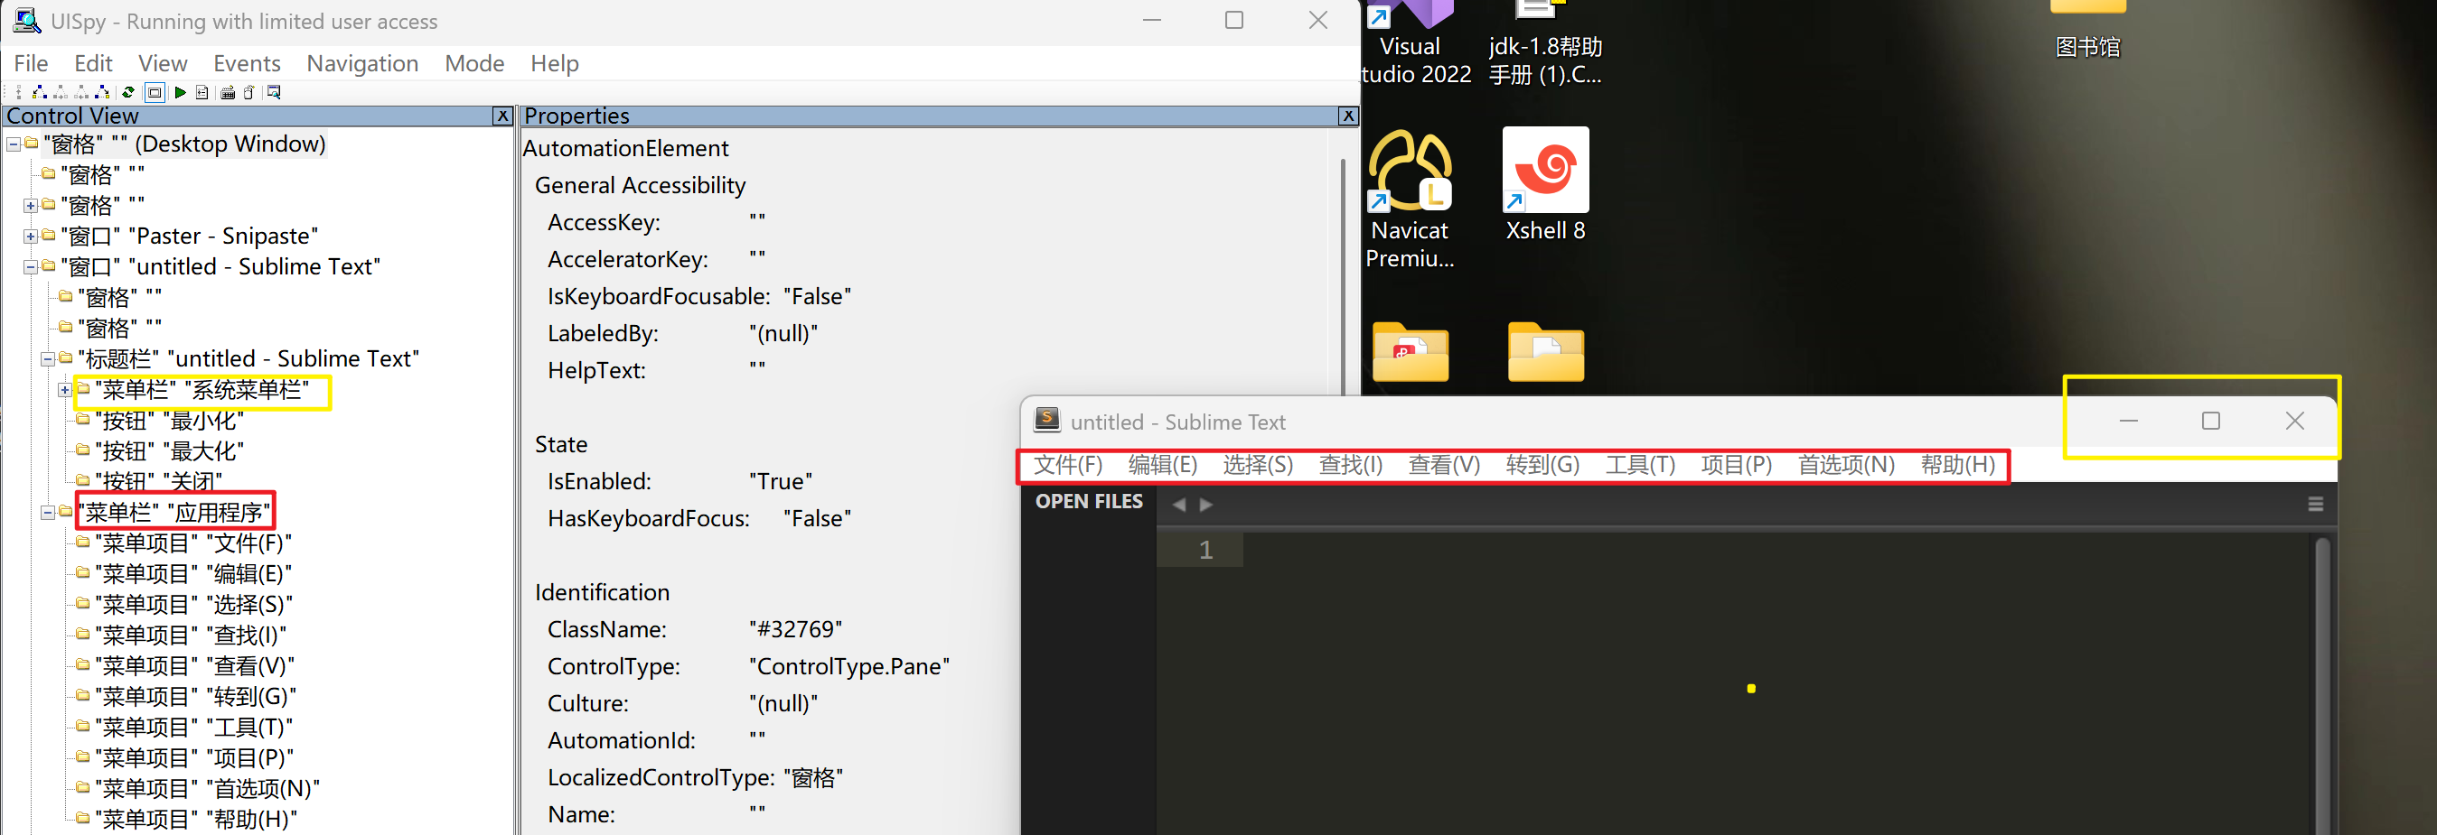Select the 菜单项目 工具(T) tree item
2437x835 pixels.
[x=194, y=728]
